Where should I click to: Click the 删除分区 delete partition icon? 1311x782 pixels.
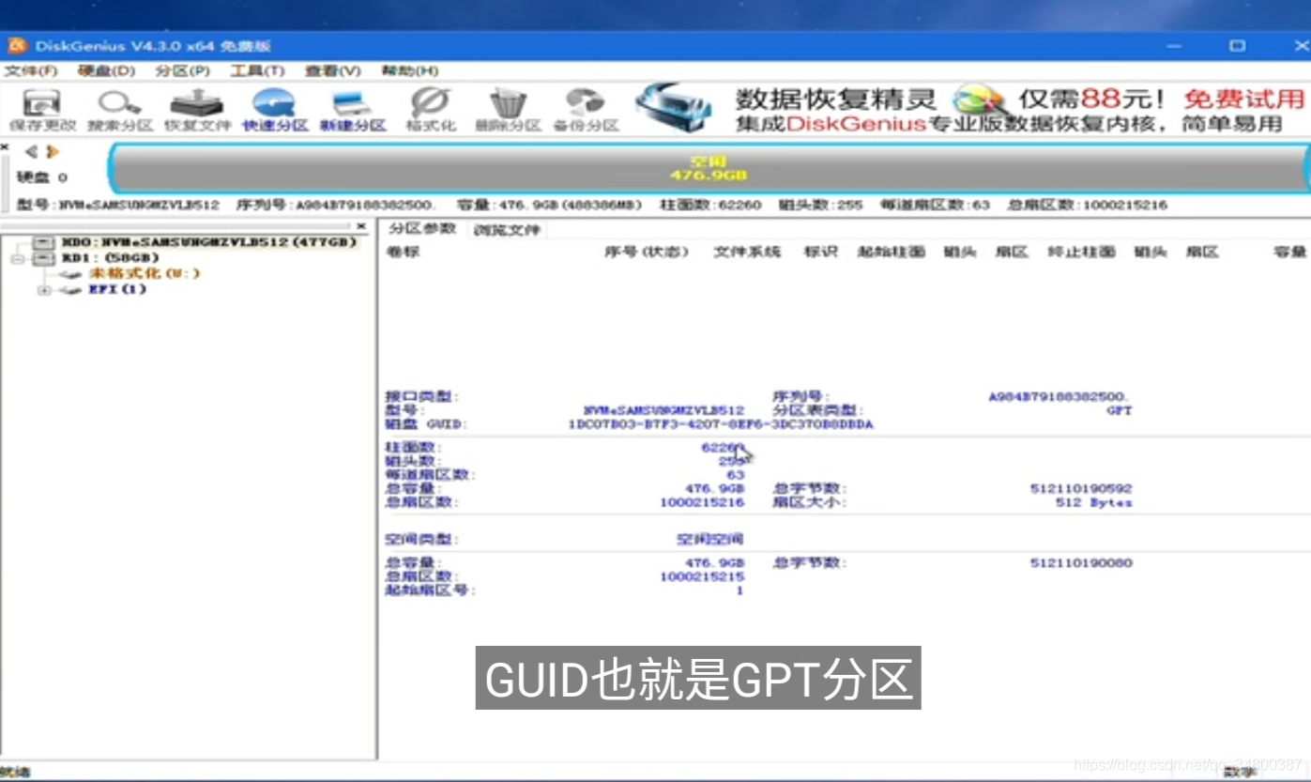pyautogui.click(x=508, y=110)
